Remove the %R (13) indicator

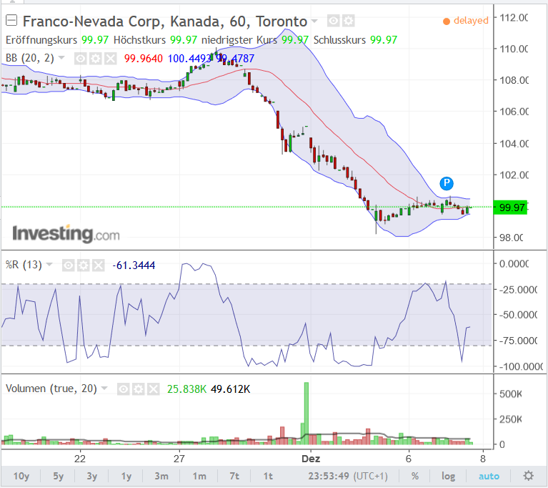[98, 265]
